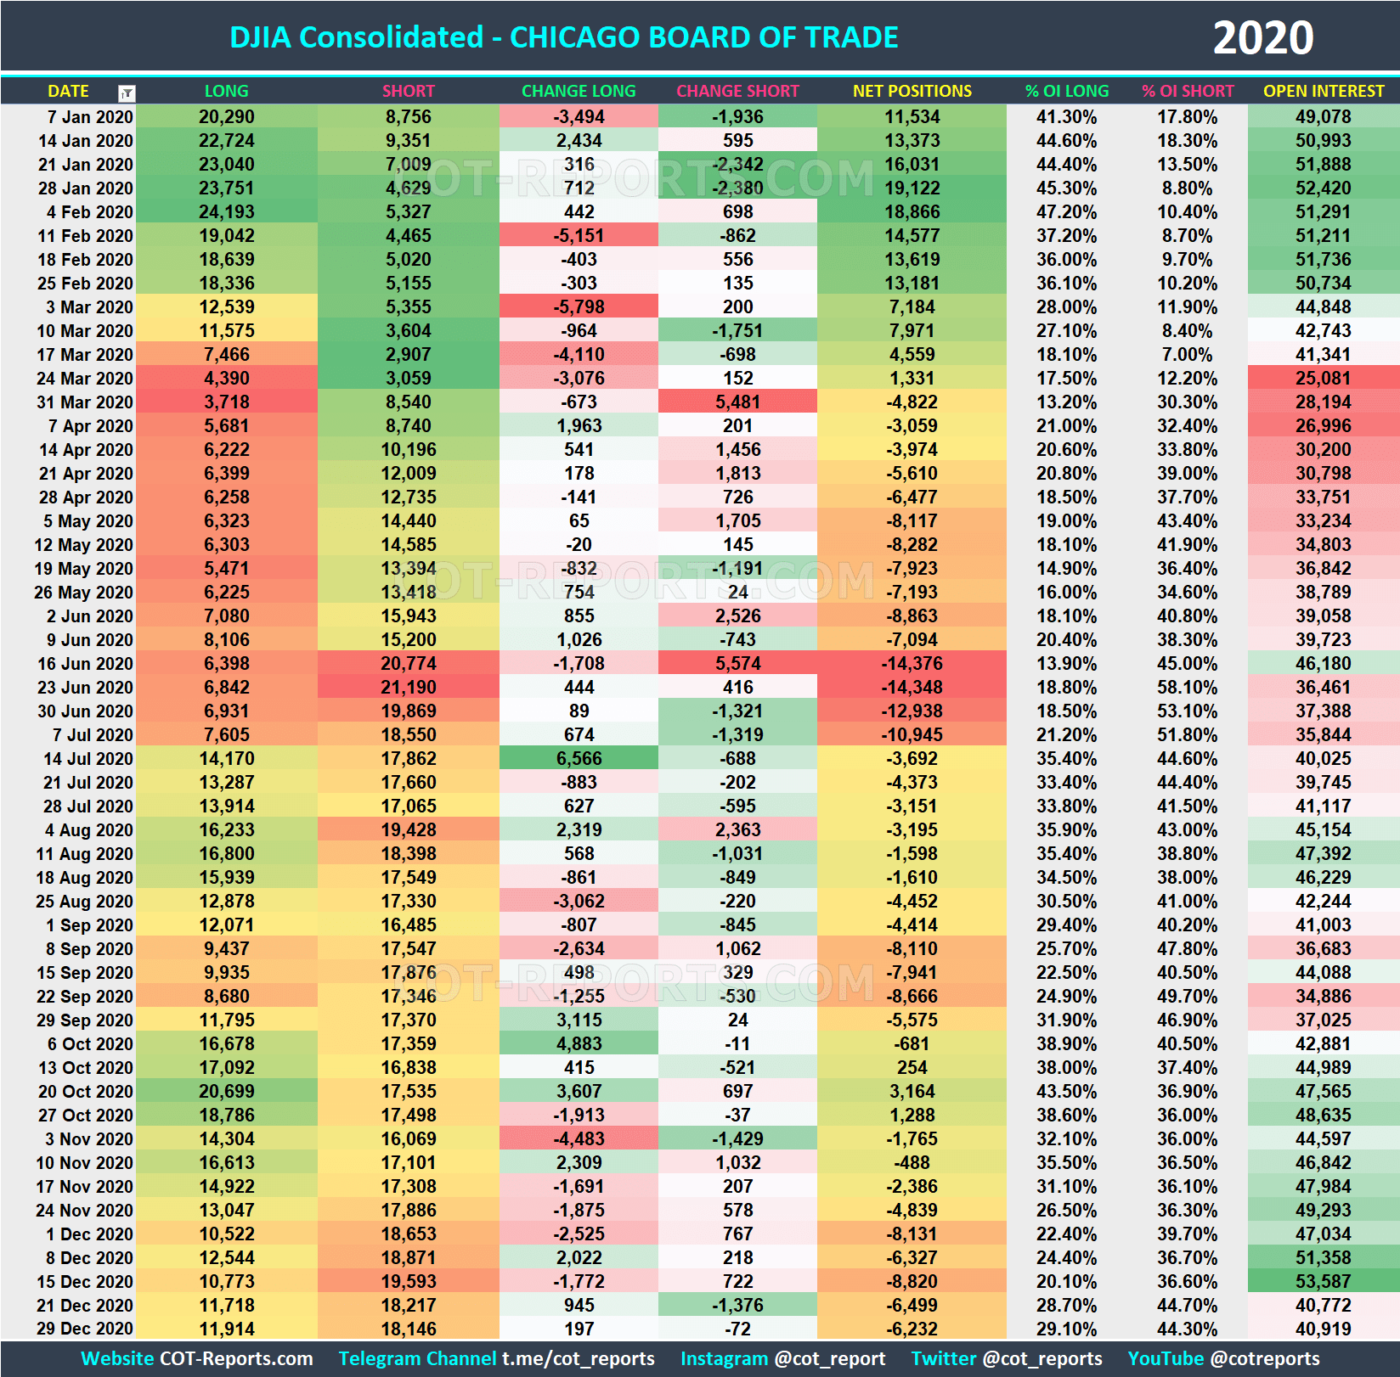Click the 53,587 open interest cell
Viewport: 1400px width, 1377px height.
point(1323,1281)
